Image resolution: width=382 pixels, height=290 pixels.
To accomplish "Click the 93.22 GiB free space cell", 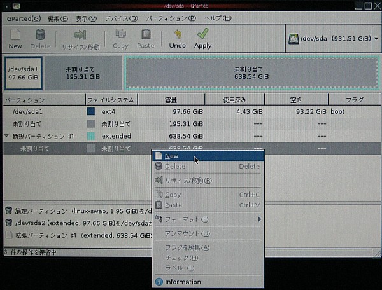I will click(x=311, y=112).
